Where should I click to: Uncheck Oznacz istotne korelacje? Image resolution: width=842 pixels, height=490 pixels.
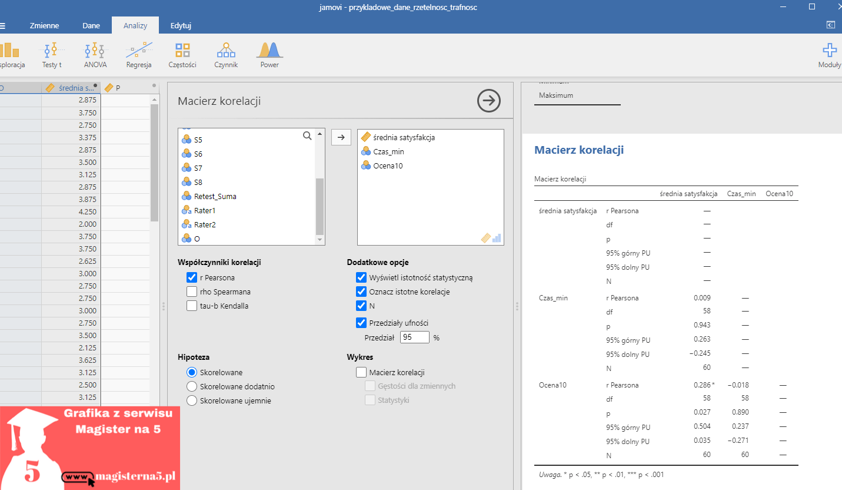click(x=361, y=292)
